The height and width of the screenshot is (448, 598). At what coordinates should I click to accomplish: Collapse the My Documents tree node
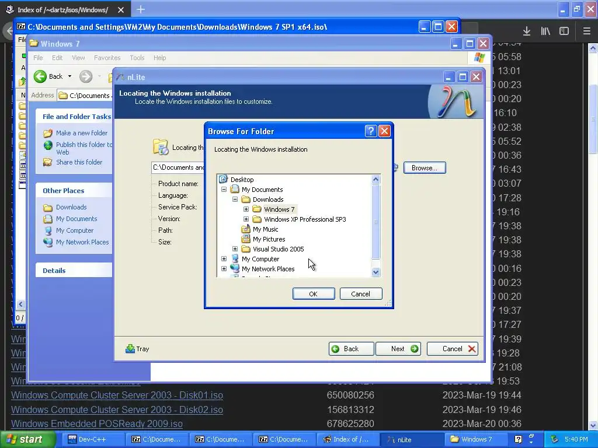[x=224, y=190]
